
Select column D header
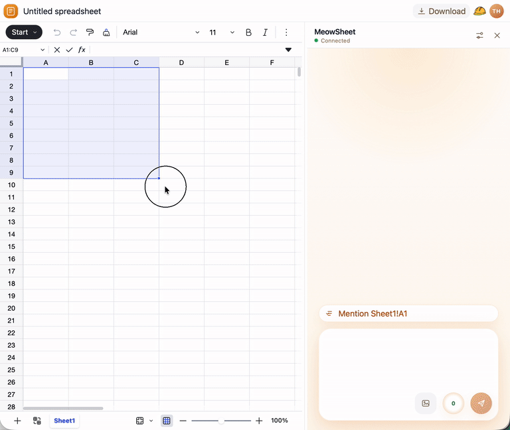[181, 62]
